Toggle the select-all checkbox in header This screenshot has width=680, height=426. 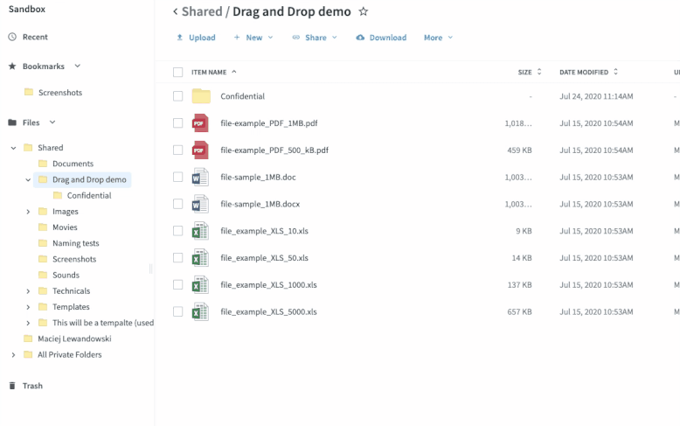click(x=178, y=73)
